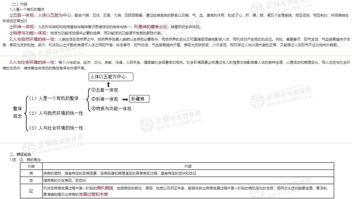This screenshot has width=352, height=199.
Task: Click diagram item (1) 人是一个有机的整体
Action: [x=54, y=98]
